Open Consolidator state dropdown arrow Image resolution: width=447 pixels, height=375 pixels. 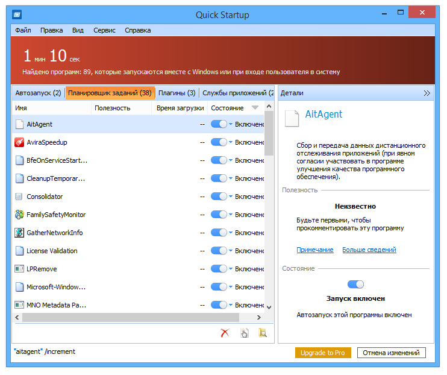[x=231, y=197]
